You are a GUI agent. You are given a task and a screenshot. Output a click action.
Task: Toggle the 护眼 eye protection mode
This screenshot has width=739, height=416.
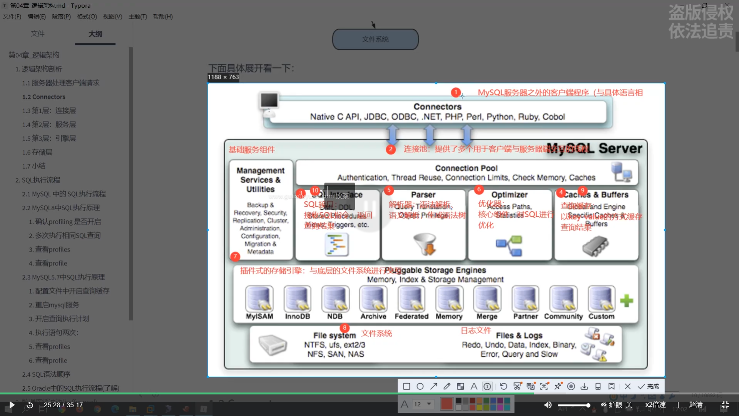click(617, 405)
